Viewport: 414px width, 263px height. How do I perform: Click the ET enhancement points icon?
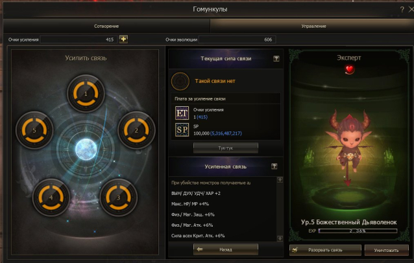point(182,113)
